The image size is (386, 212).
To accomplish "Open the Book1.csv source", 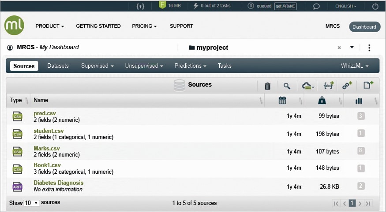I will [47, 165].
